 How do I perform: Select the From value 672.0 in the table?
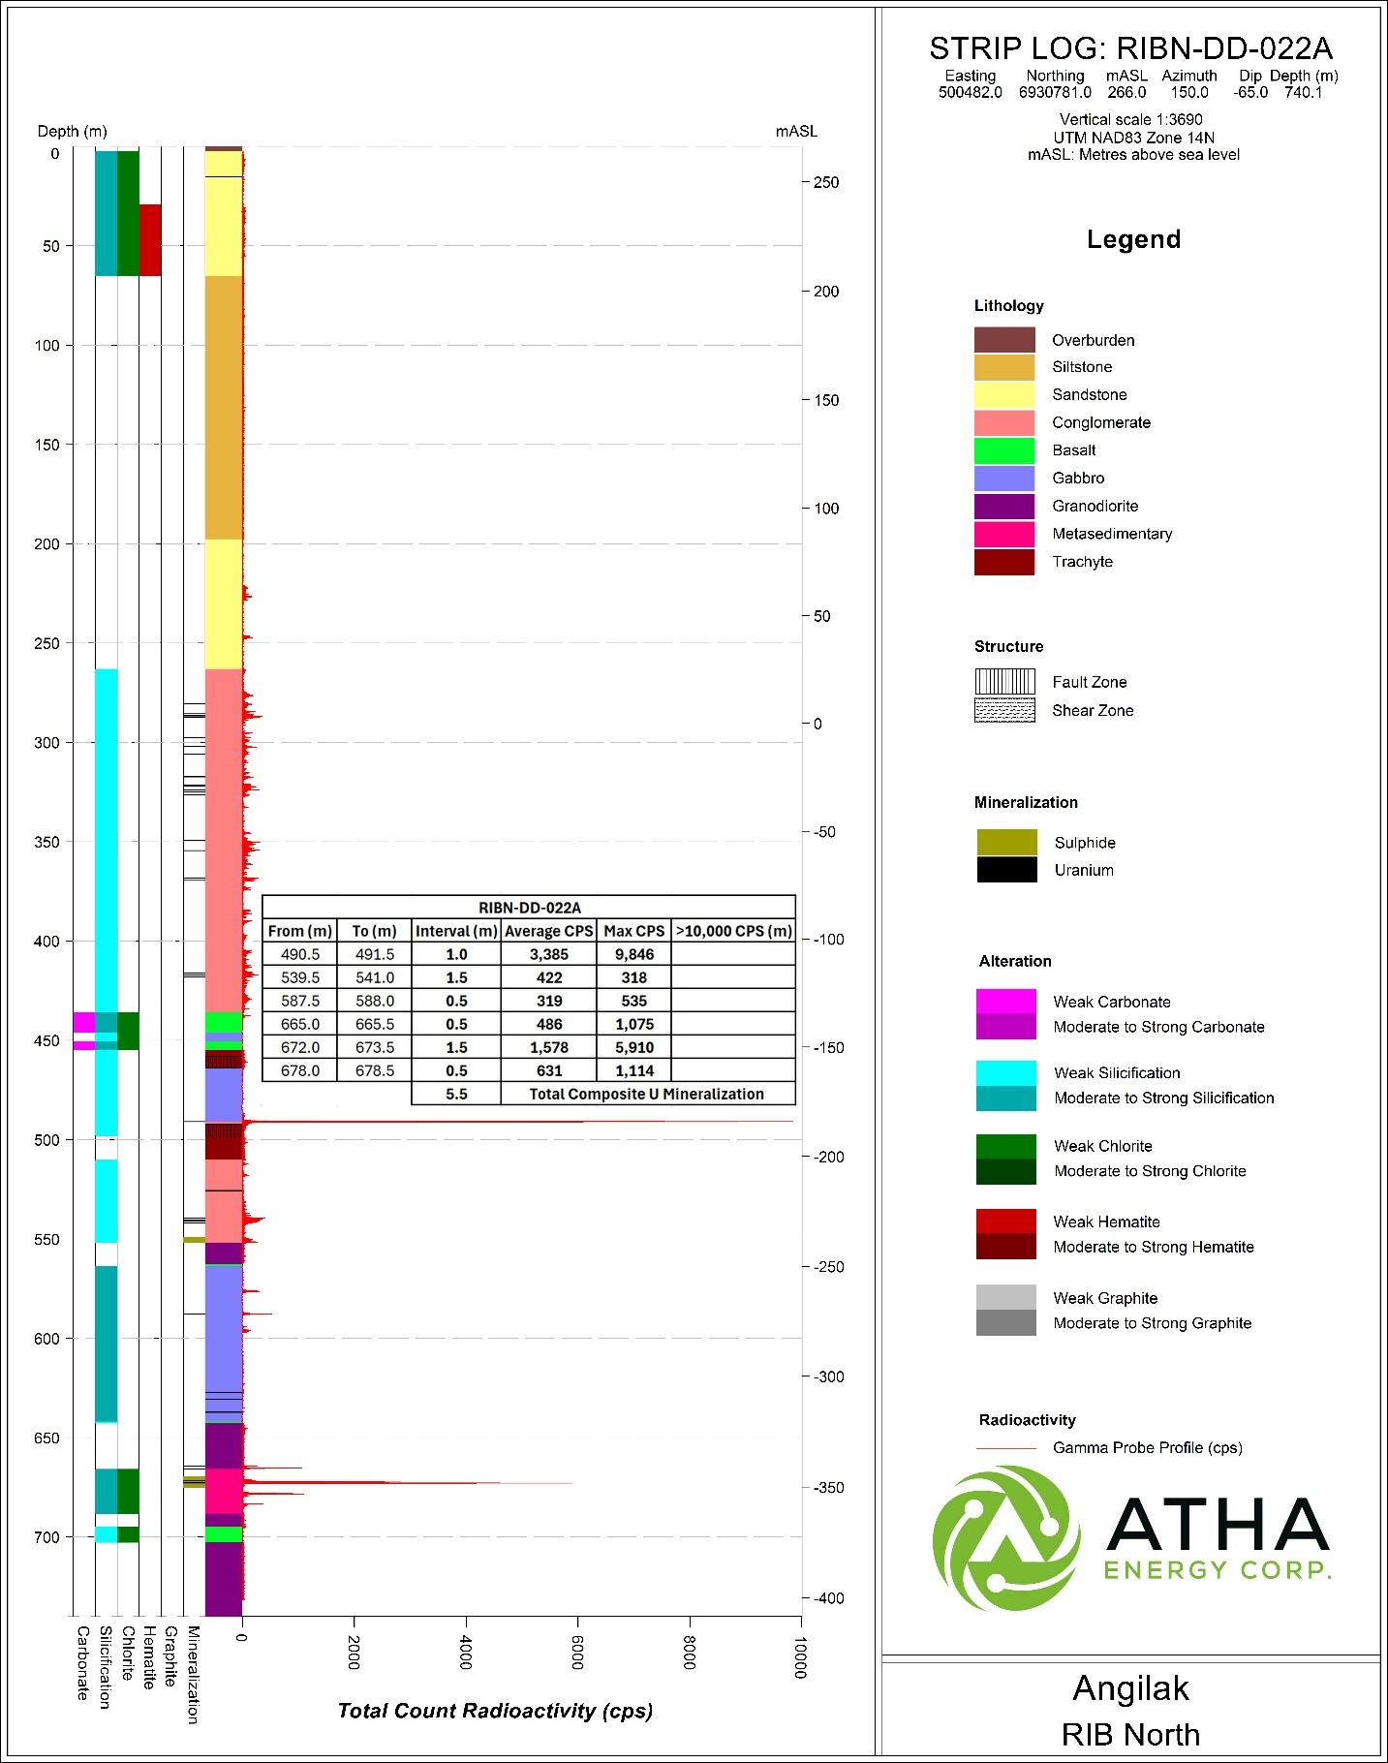[300, 1047]
